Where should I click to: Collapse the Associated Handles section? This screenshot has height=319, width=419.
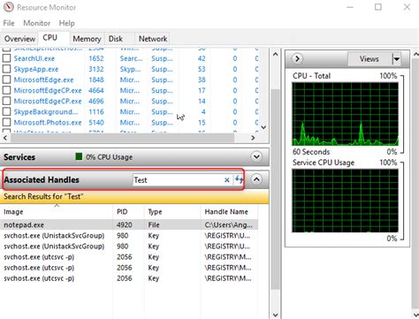[x=256, y=179]
